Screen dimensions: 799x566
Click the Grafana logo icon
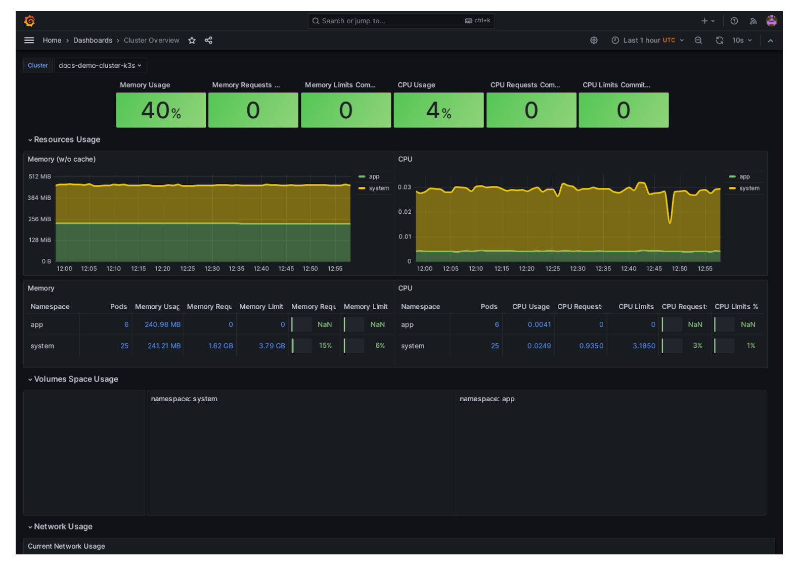pos(29,21)
